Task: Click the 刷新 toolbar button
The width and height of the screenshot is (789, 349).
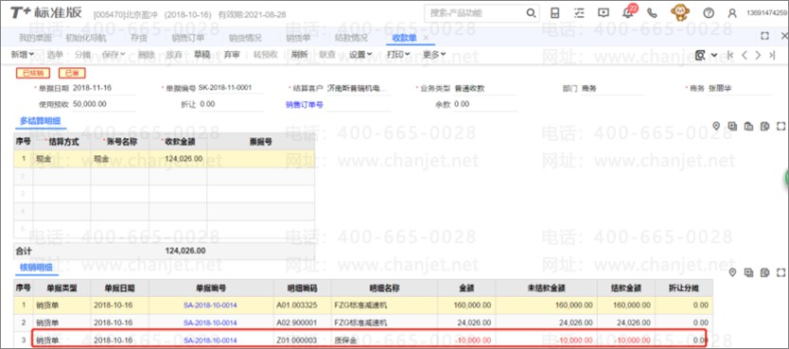Action: [299, 54]
